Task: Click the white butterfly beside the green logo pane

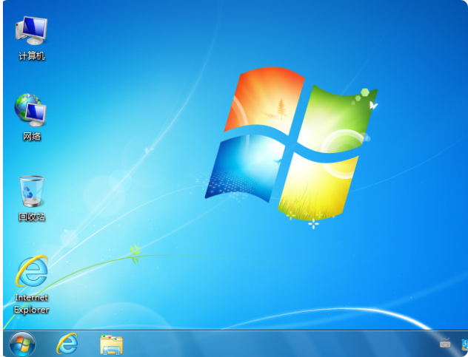Action: pyautogui.click(x=374, y=106)
